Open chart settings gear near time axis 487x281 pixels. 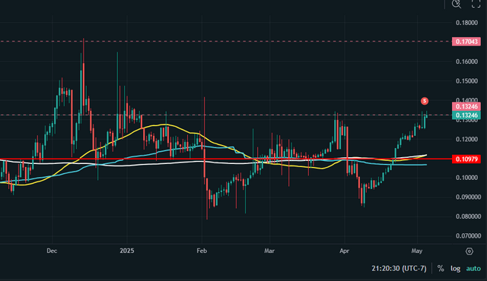469,251
